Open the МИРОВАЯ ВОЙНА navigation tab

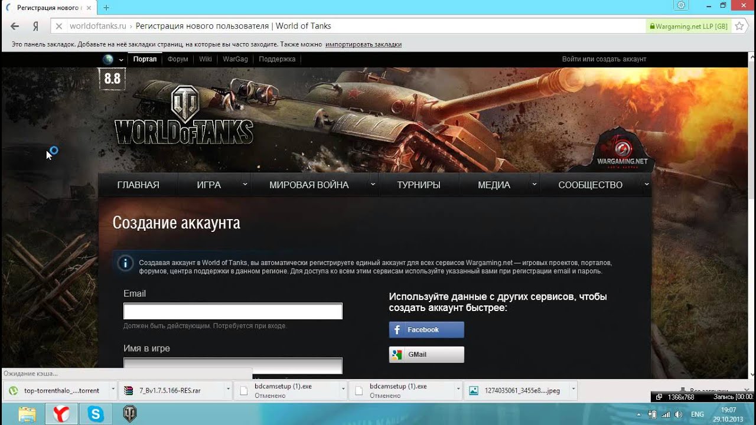point(309,185)
